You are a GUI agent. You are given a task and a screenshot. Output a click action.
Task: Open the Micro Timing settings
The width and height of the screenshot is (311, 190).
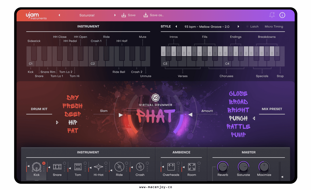point(274,27)
